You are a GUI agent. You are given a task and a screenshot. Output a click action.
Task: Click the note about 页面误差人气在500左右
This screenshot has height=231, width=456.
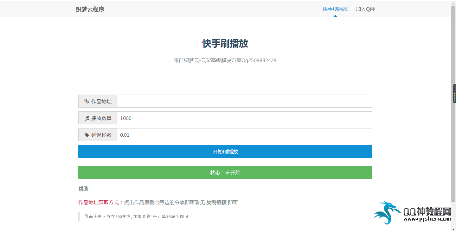tap(136, 217)
